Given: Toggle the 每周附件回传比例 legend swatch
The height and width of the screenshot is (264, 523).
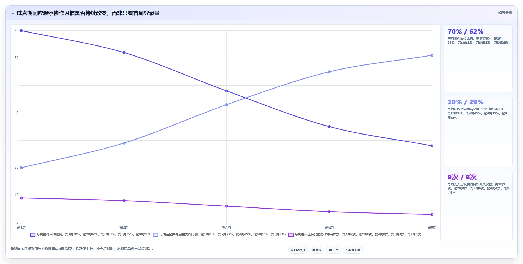Looking at the screenshot, I should [x=33, y=235].
